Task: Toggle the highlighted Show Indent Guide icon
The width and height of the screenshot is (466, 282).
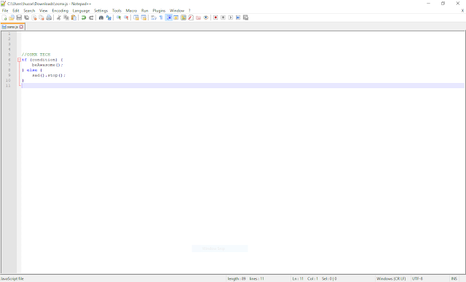Action: tap(169, 17)
